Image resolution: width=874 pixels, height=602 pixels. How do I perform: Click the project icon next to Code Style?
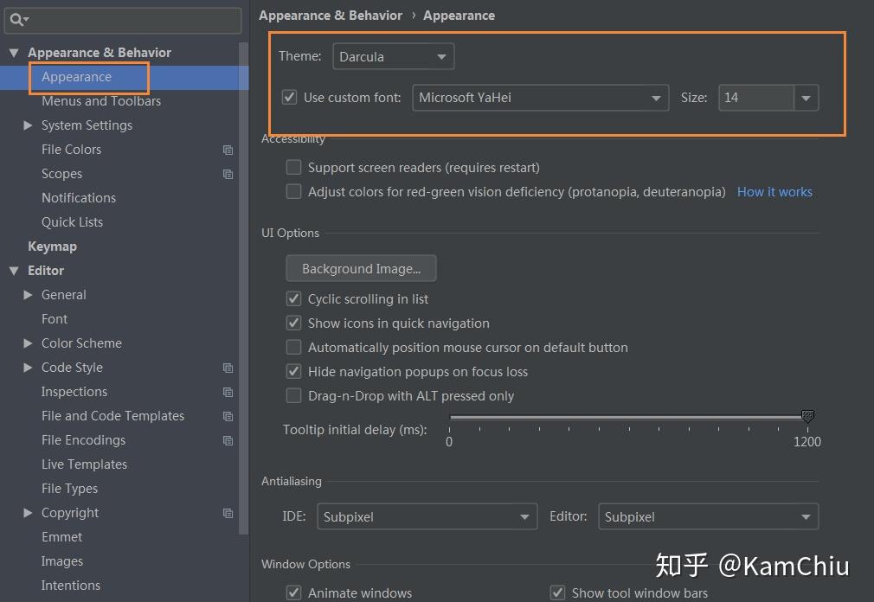click(228, 368)
